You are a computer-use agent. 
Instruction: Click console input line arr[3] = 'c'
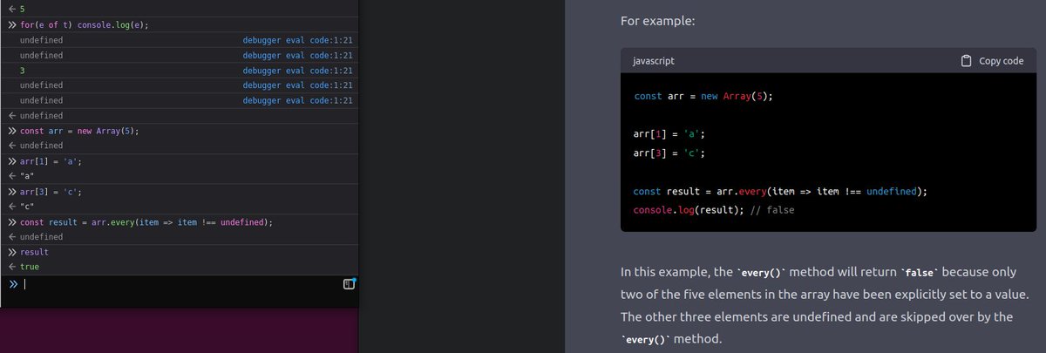coord(51,191)
